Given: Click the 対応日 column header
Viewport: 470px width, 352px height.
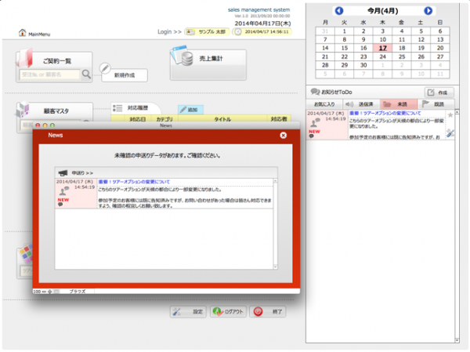Looking at the screenshot, I should pyautogui.click(x=138, y=119).
